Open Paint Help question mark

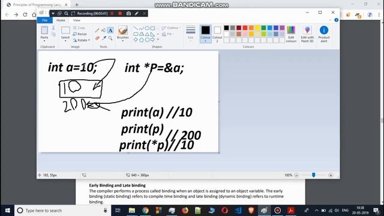pos(336,20)
